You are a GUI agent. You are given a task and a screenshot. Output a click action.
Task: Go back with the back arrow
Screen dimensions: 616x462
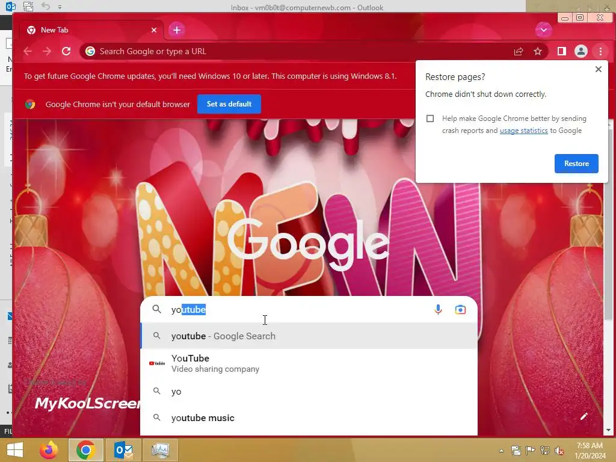point(28,51)
